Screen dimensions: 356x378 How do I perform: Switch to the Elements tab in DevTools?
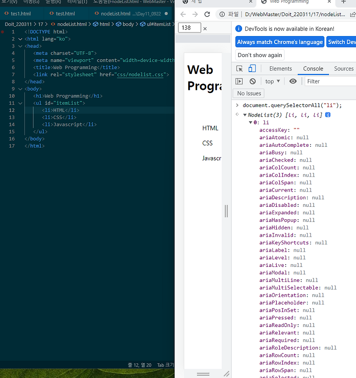click(x=280, y=69)
